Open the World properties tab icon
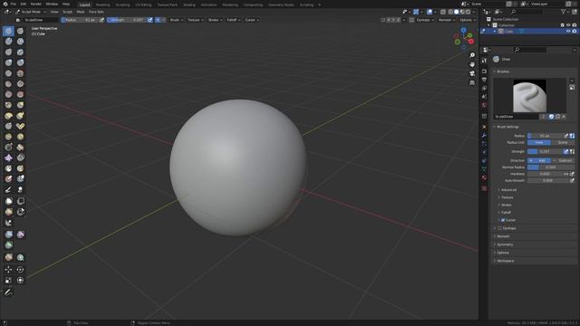 coord(484,105)
